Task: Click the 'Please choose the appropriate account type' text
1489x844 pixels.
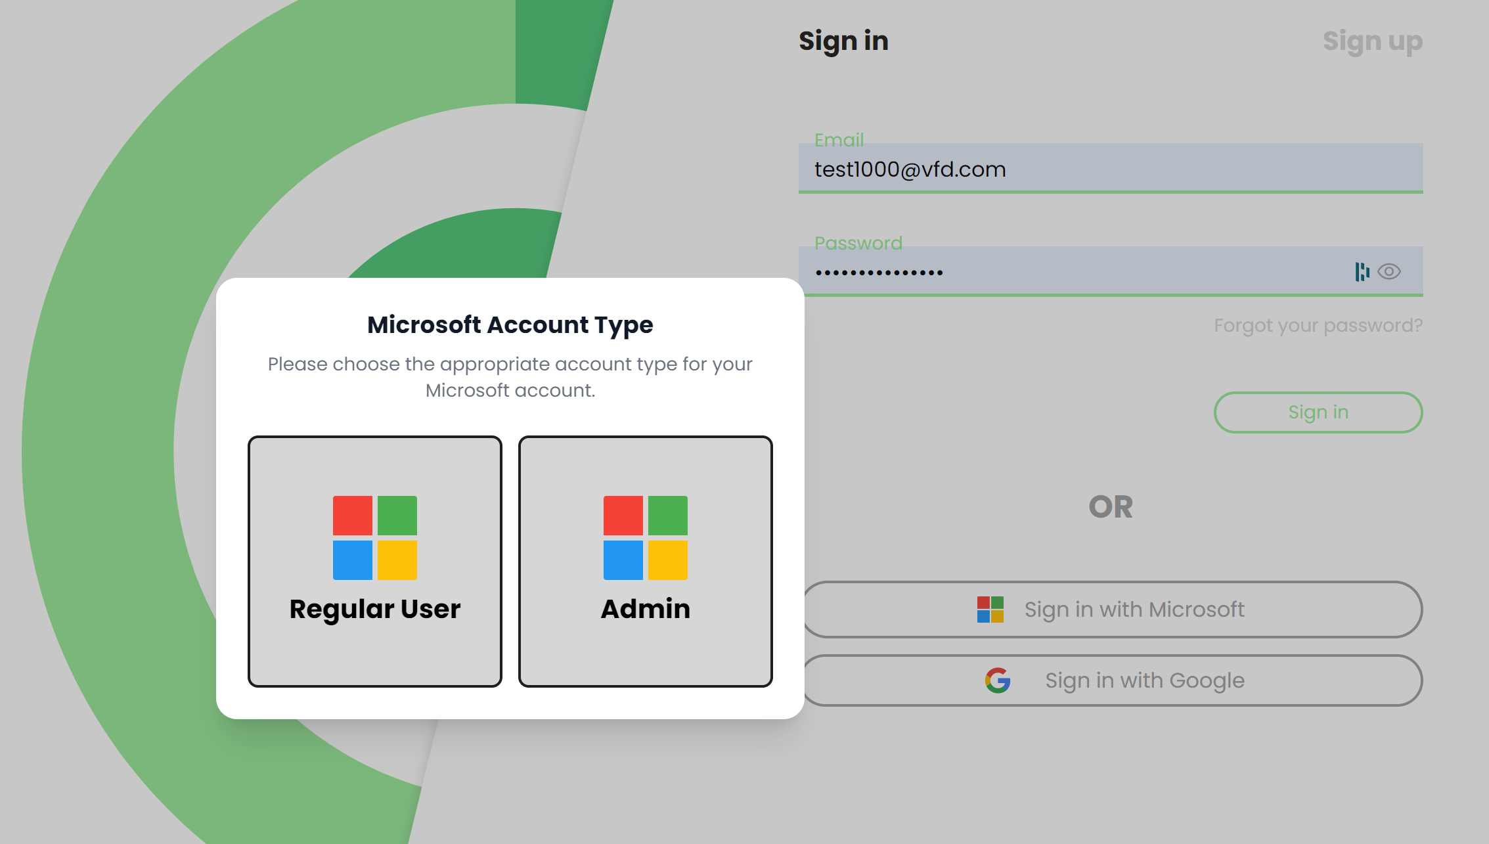Action: click(x=510, y=377)
